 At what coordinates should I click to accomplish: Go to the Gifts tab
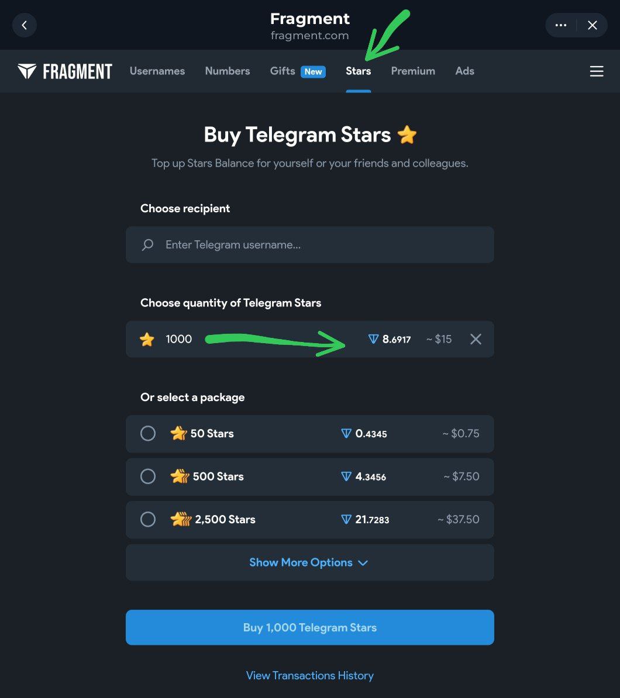[283, 71]
